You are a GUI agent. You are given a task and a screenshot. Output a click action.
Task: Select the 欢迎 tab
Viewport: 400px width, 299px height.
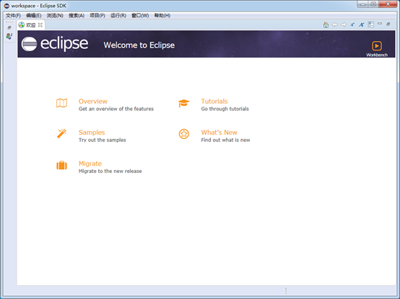click(31, 25)
